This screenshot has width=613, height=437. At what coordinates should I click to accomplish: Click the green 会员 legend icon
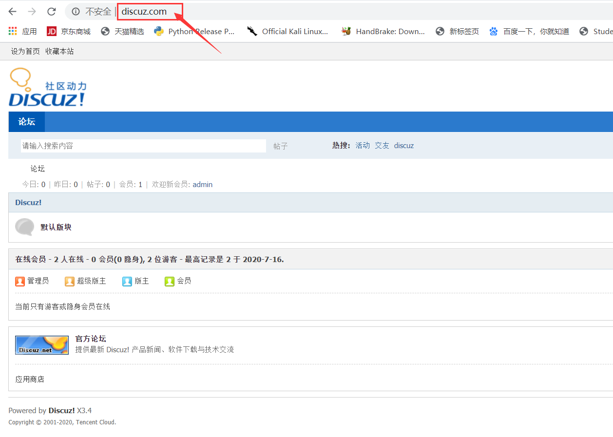pos(169,281)
